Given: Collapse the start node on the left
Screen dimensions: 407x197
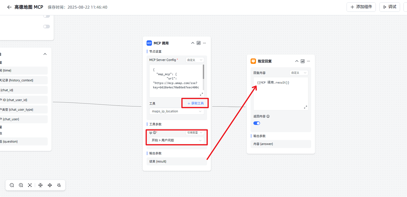Looking at the screenshot, I should [x=45, y=54].
